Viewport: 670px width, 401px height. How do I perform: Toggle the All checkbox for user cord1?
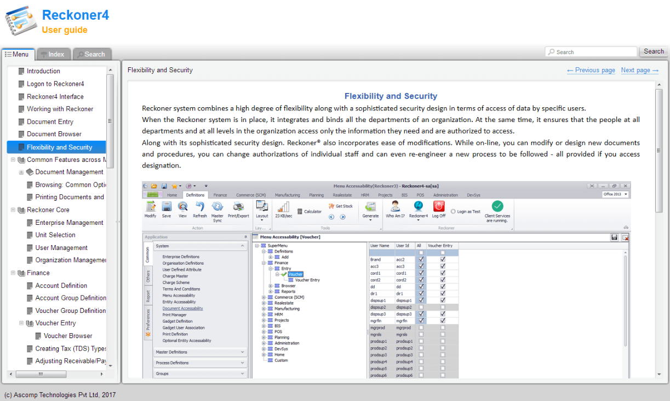pyautogui.click(x=421, y=273)
